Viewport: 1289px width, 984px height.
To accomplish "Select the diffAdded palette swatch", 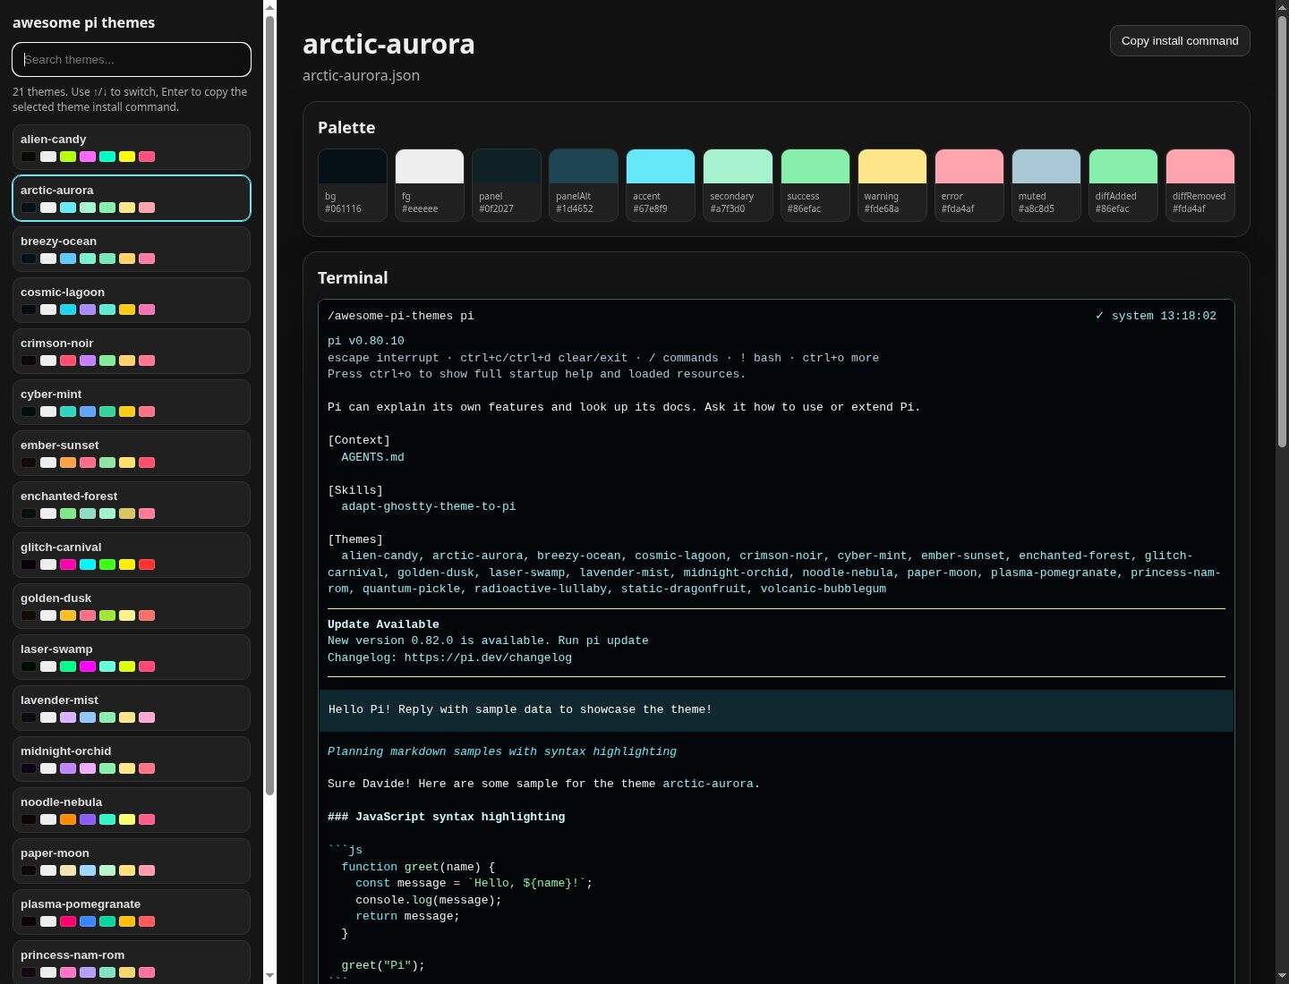I will pos(1123,184).
